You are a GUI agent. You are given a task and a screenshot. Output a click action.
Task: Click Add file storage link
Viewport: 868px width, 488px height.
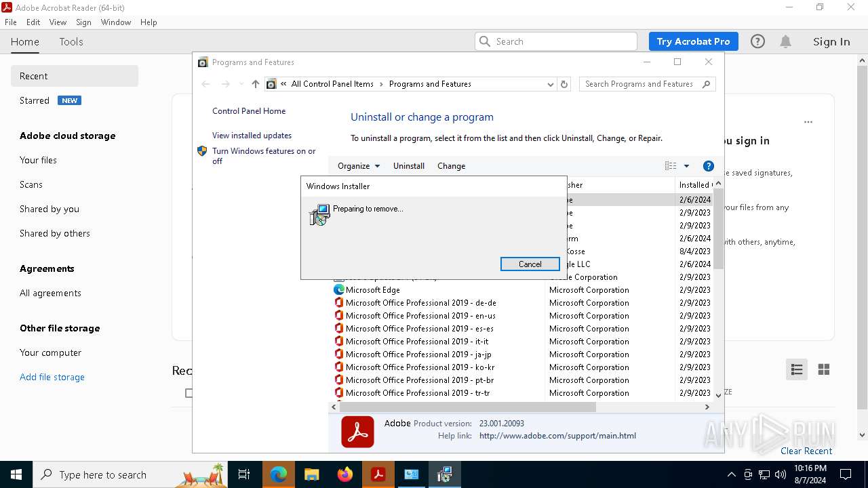(x=52, y=377)
